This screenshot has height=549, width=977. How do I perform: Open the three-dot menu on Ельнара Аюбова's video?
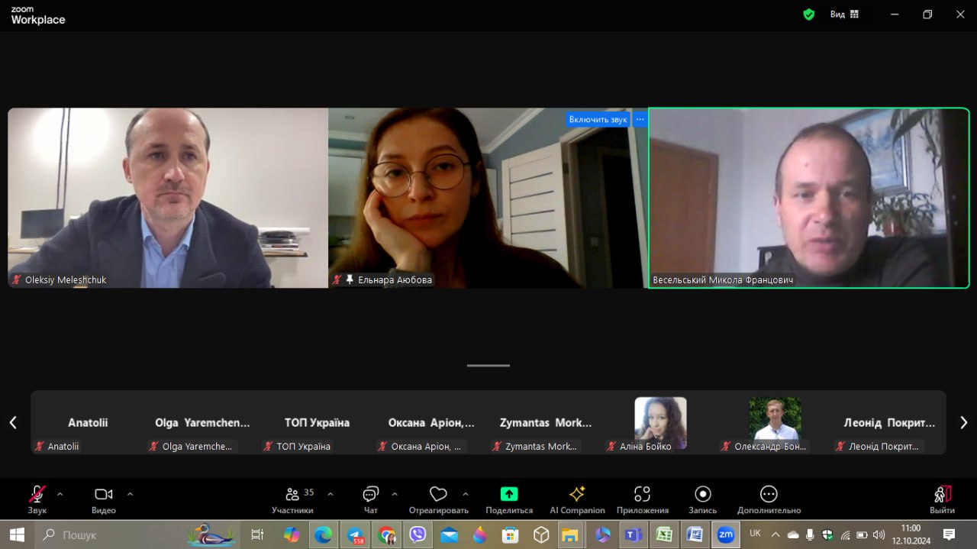pos(640,119)
